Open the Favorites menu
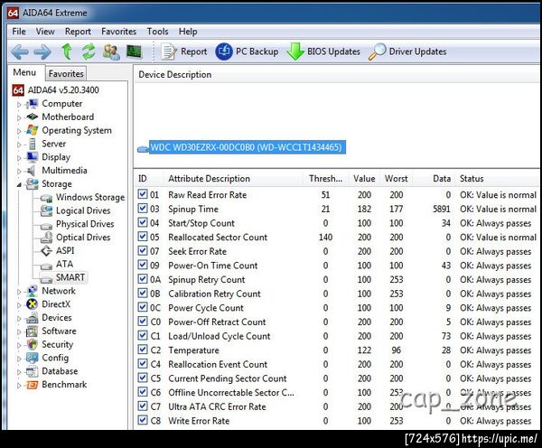This screenshot has height=448, width=542. 118,32
